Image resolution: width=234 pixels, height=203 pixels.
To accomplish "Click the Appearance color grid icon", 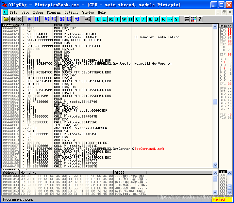I will pyautogui.click(x=193, y=19).
